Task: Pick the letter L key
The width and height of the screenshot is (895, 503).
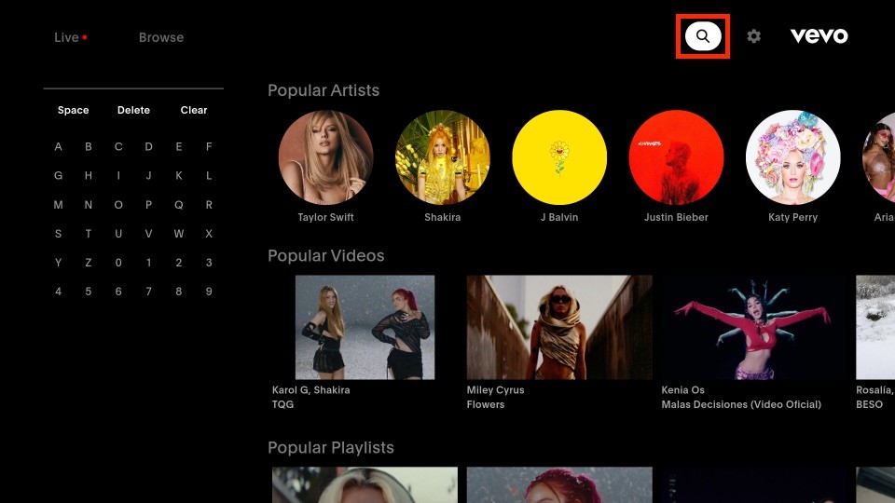Action: [x=209, y=176]
